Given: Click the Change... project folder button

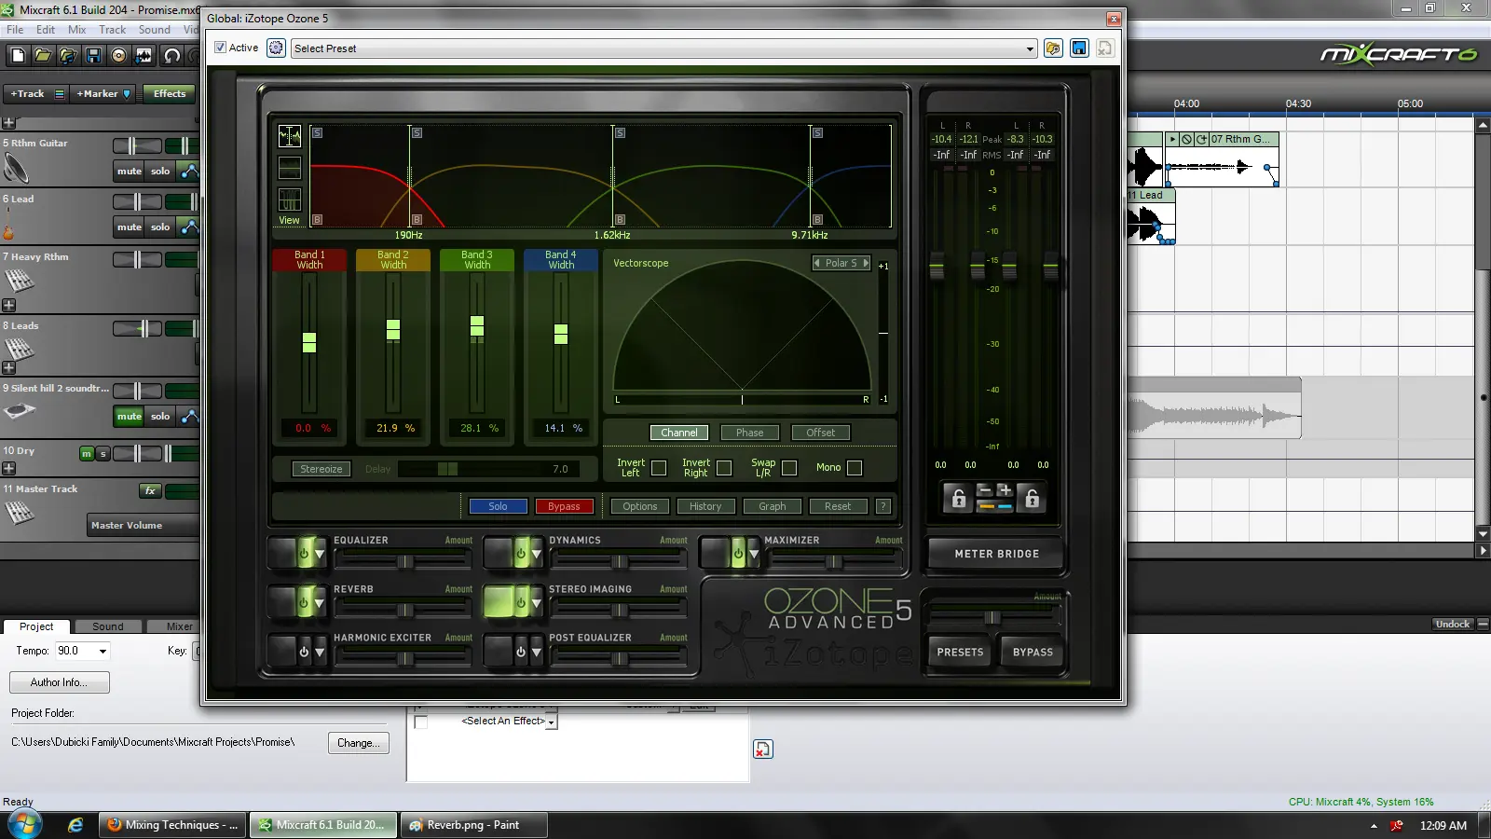Looking at the screenshot, I should pyautogui.click(x=359, y=743).
